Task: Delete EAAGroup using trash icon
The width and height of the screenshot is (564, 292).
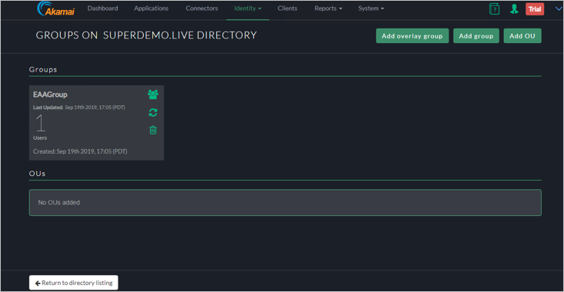Action: click(x=153, y=130)
